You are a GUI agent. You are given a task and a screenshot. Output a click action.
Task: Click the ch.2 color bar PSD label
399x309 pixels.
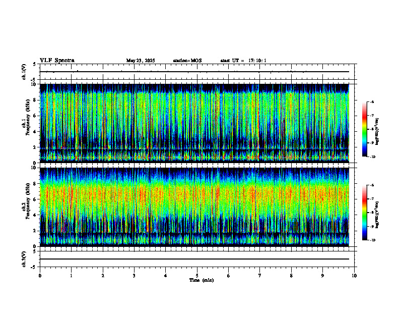coord(377,215)
